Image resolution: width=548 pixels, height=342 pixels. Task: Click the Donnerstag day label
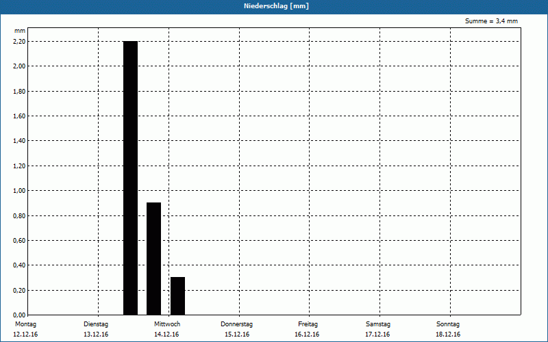point(236,324)
